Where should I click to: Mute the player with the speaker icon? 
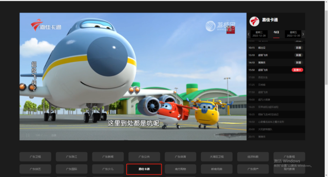[x=216, y=135]
